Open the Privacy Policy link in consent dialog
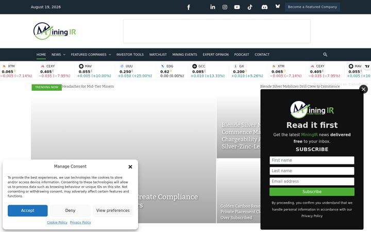 [80, 222]
